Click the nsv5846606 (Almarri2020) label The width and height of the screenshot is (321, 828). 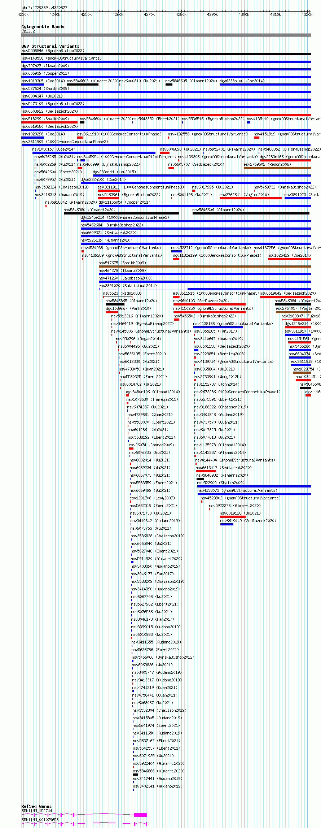click(x=218, y=210)
